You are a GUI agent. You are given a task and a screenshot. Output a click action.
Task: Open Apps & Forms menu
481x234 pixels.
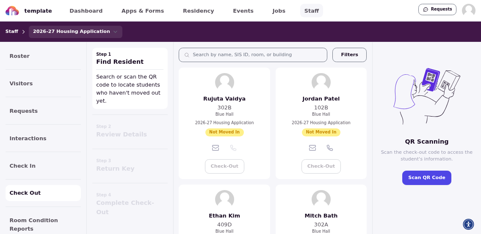tap(143, 11)
